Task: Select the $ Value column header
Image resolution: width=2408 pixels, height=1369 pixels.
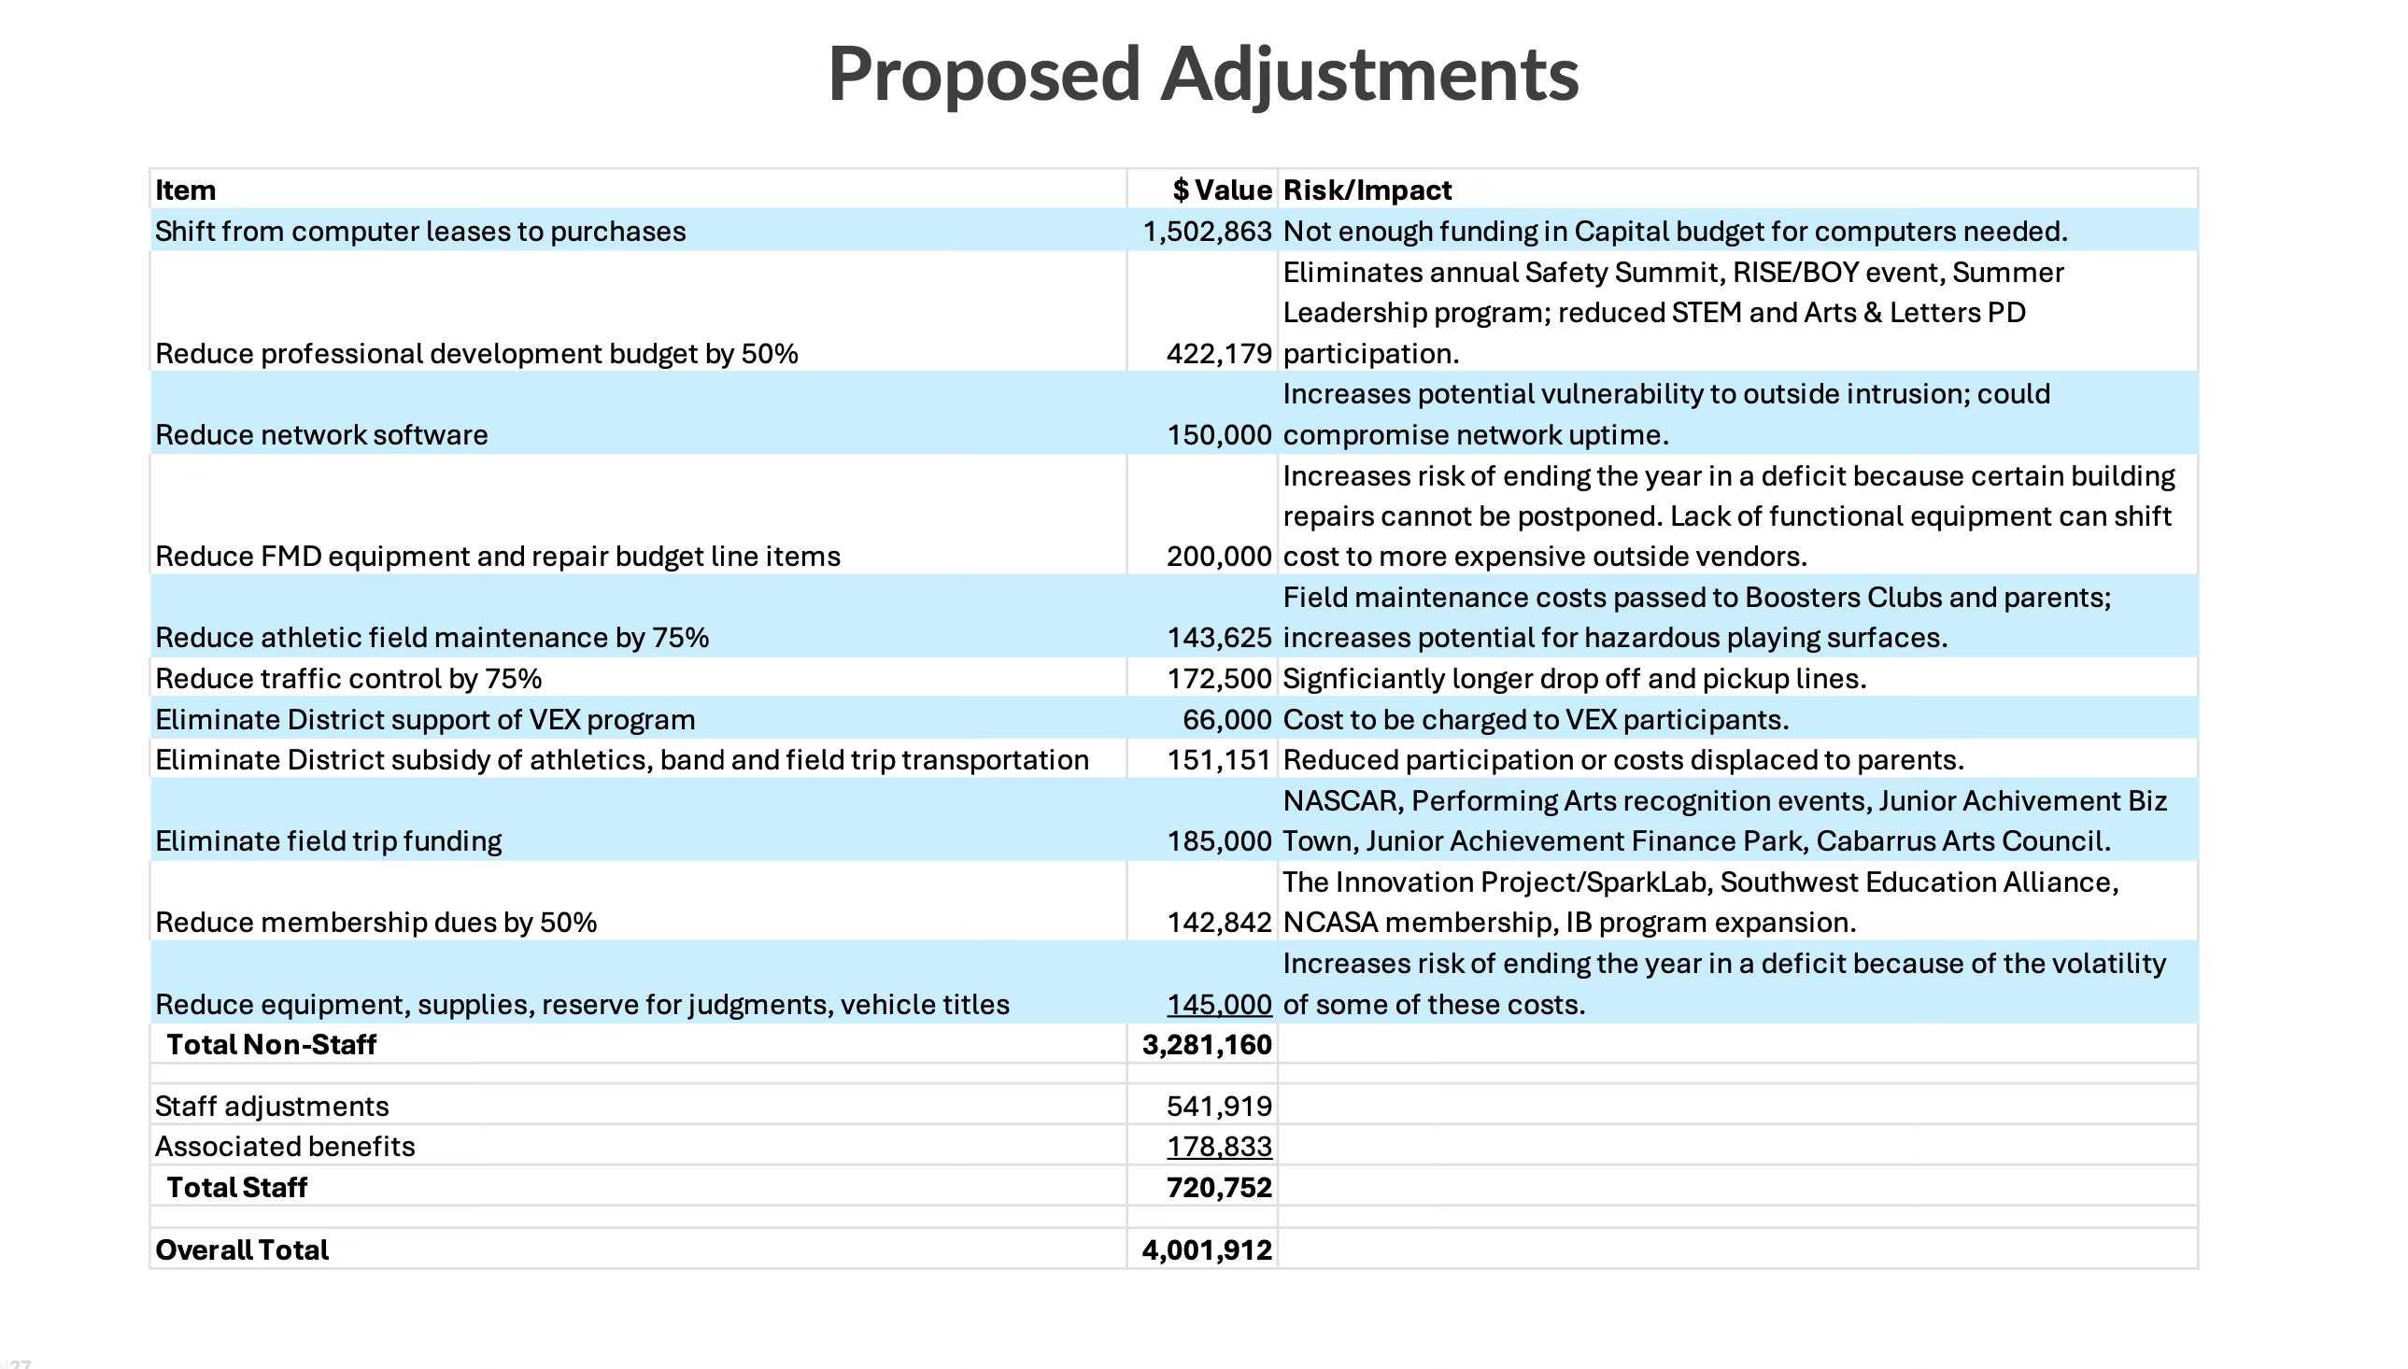Action: pyautogui.click(x=1222, y=190)
